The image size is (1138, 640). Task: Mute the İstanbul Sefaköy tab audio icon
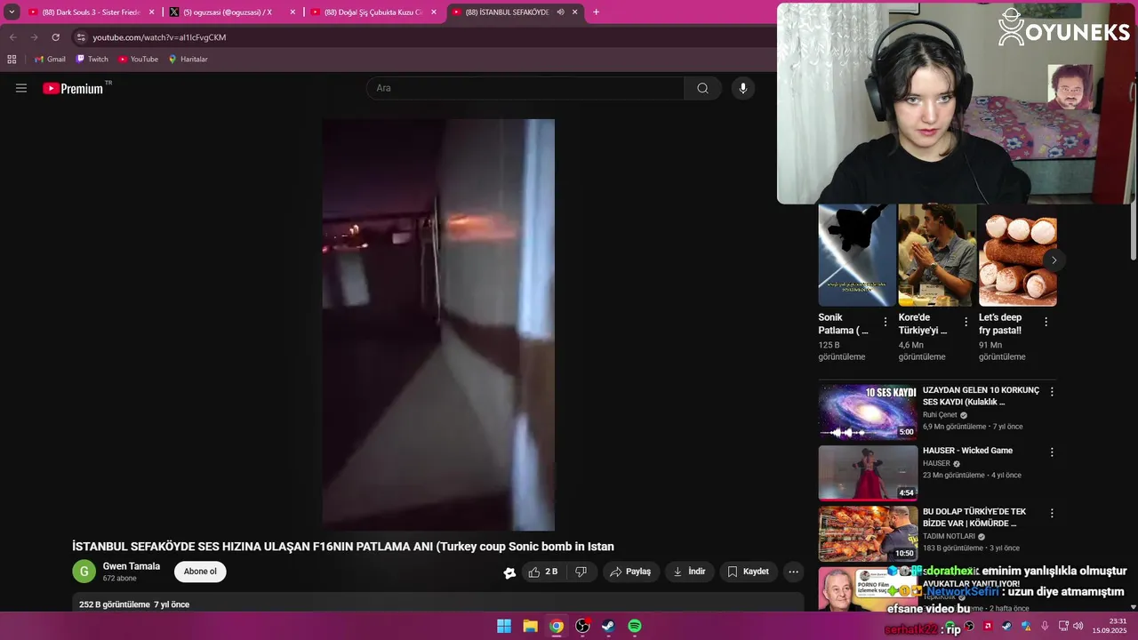pos(560,12)
